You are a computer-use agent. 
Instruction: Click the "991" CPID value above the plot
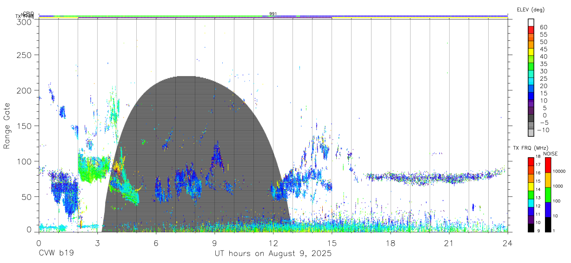pos(273,14)
